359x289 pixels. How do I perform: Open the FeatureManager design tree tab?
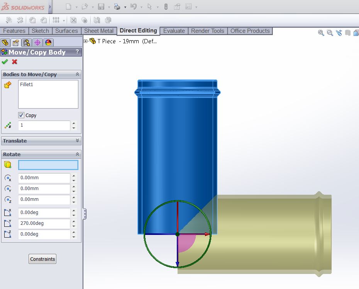coord(5,42)
